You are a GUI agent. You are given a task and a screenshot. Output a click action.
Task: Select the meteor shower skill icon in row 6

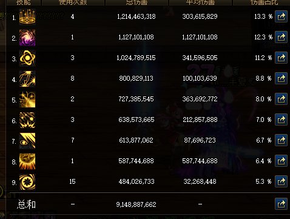point(27,120)
